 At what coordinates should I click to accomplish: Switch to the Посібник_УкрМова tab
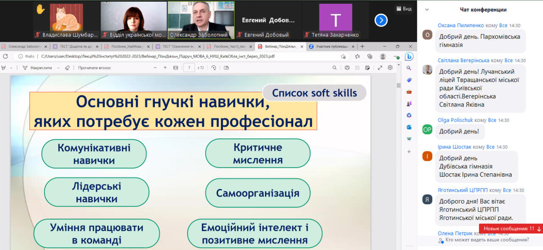tap(127, 47)
